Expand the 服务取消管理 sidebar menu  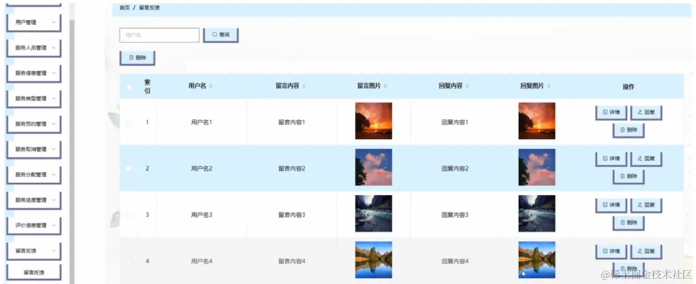pyautogui.click(x=34, y=149)
